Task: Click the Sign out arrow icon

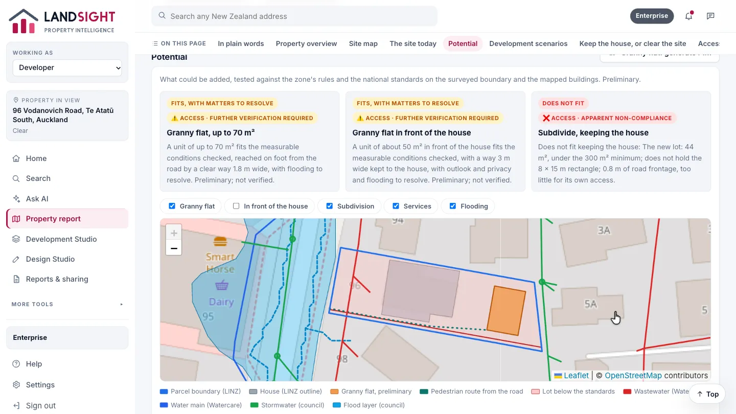Action: 16,406
